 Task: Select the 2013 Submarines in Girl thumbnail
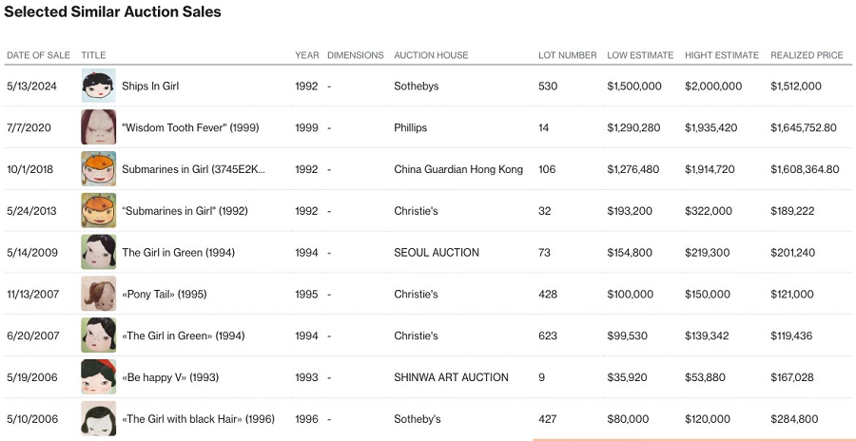(x=98, y=210)
